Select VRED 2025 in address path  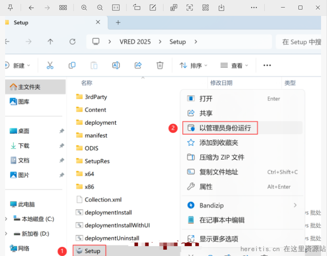coord(135,42)
